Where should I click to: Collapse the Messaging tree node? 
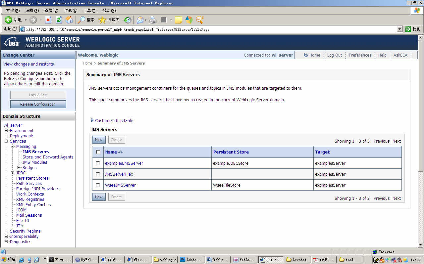click(12, 146)
